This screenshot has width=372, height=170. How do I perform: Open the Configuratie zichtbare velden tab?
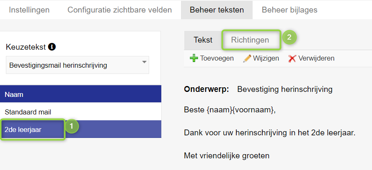119,10
